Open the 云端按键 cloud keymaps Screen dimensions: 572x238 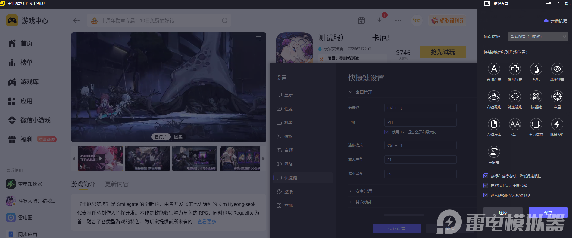coord(555,21)
